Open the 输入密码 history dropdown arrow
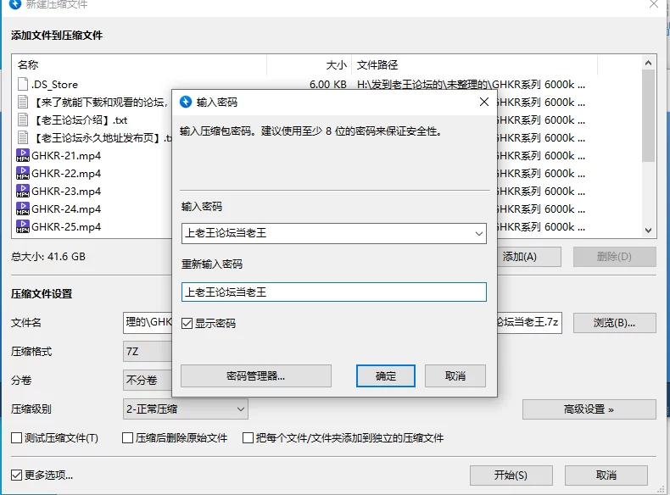This screenshot has height=495, width=670. pos(478,234)
